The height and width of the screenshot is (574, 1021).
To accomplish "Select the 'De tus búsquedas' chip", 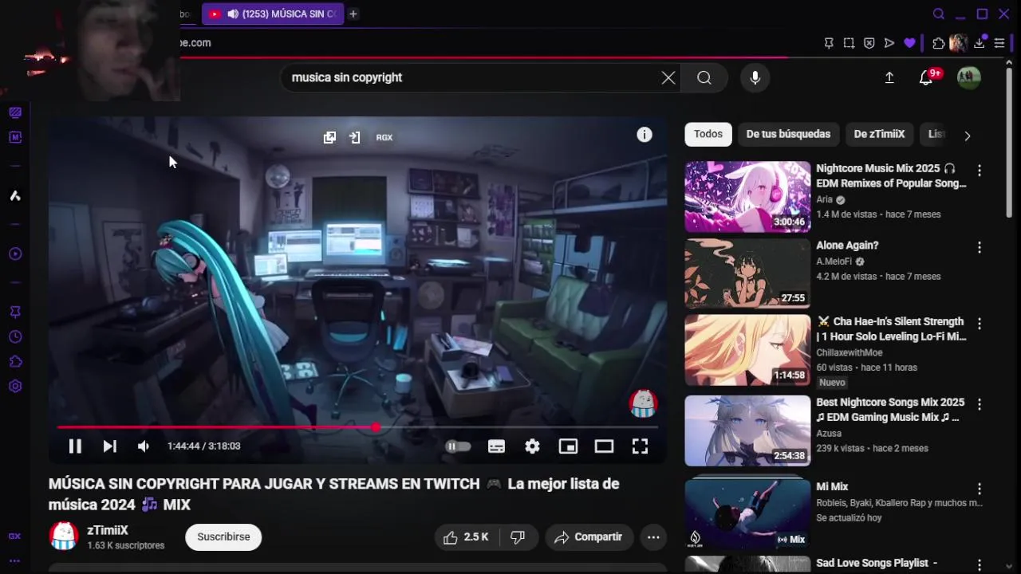I will pyautogui.click(x=788, y=134).
